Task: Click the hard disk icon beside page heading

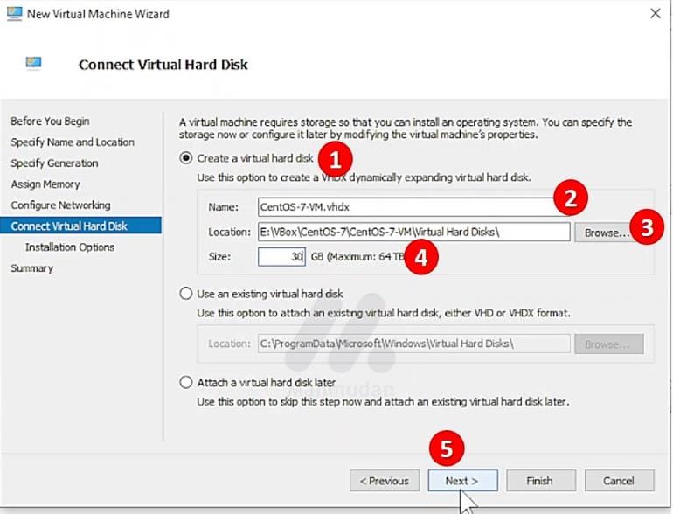Action: pos(34,64)
